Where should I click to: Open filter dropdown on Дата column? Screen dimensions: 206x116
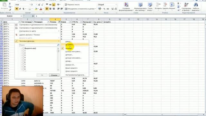tap(20, 22)
